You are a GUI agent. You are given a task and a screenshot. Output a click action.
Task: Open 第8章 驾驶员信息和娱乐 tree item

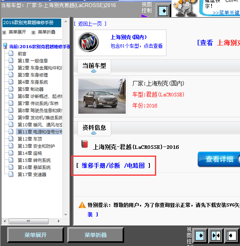tap(40, 111)
